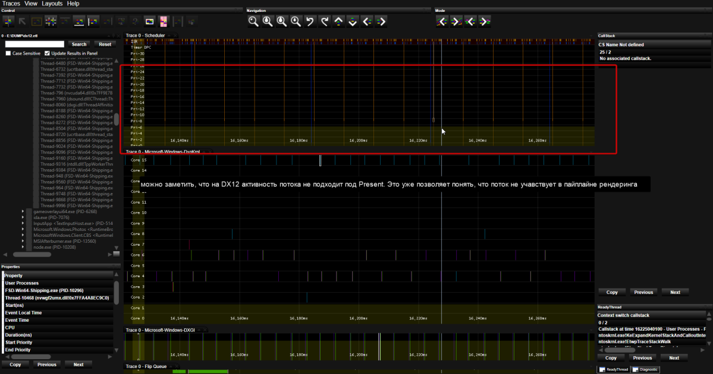This screenshot has height=374, width=713.
Task: Click the thread search input field
Action: pyautogui.click(x=34, y=44)
